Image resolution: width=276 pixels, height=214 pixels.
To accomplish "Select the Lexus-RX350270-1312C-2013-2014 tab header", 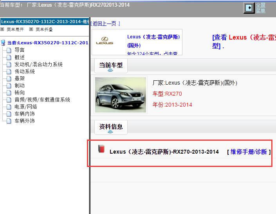I will coord(45,22).
